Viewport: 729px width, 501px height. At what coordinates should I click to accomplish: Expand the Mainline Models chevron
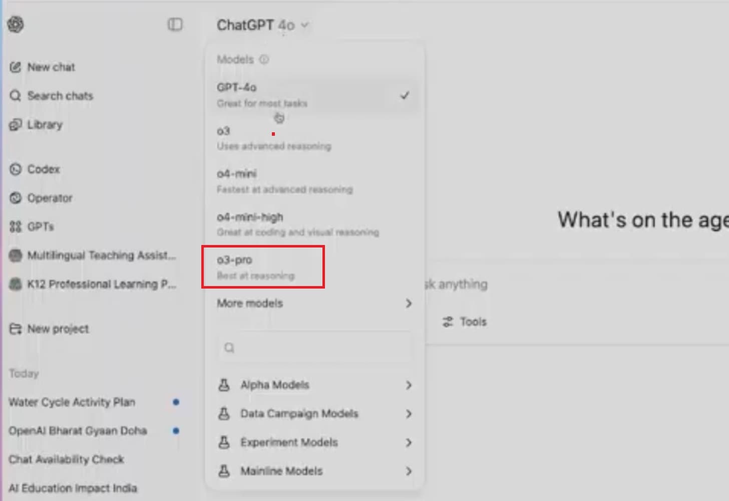click(x=409, y=471)
